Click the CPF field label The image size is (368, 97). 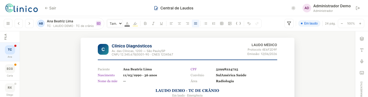coord(194,69)
